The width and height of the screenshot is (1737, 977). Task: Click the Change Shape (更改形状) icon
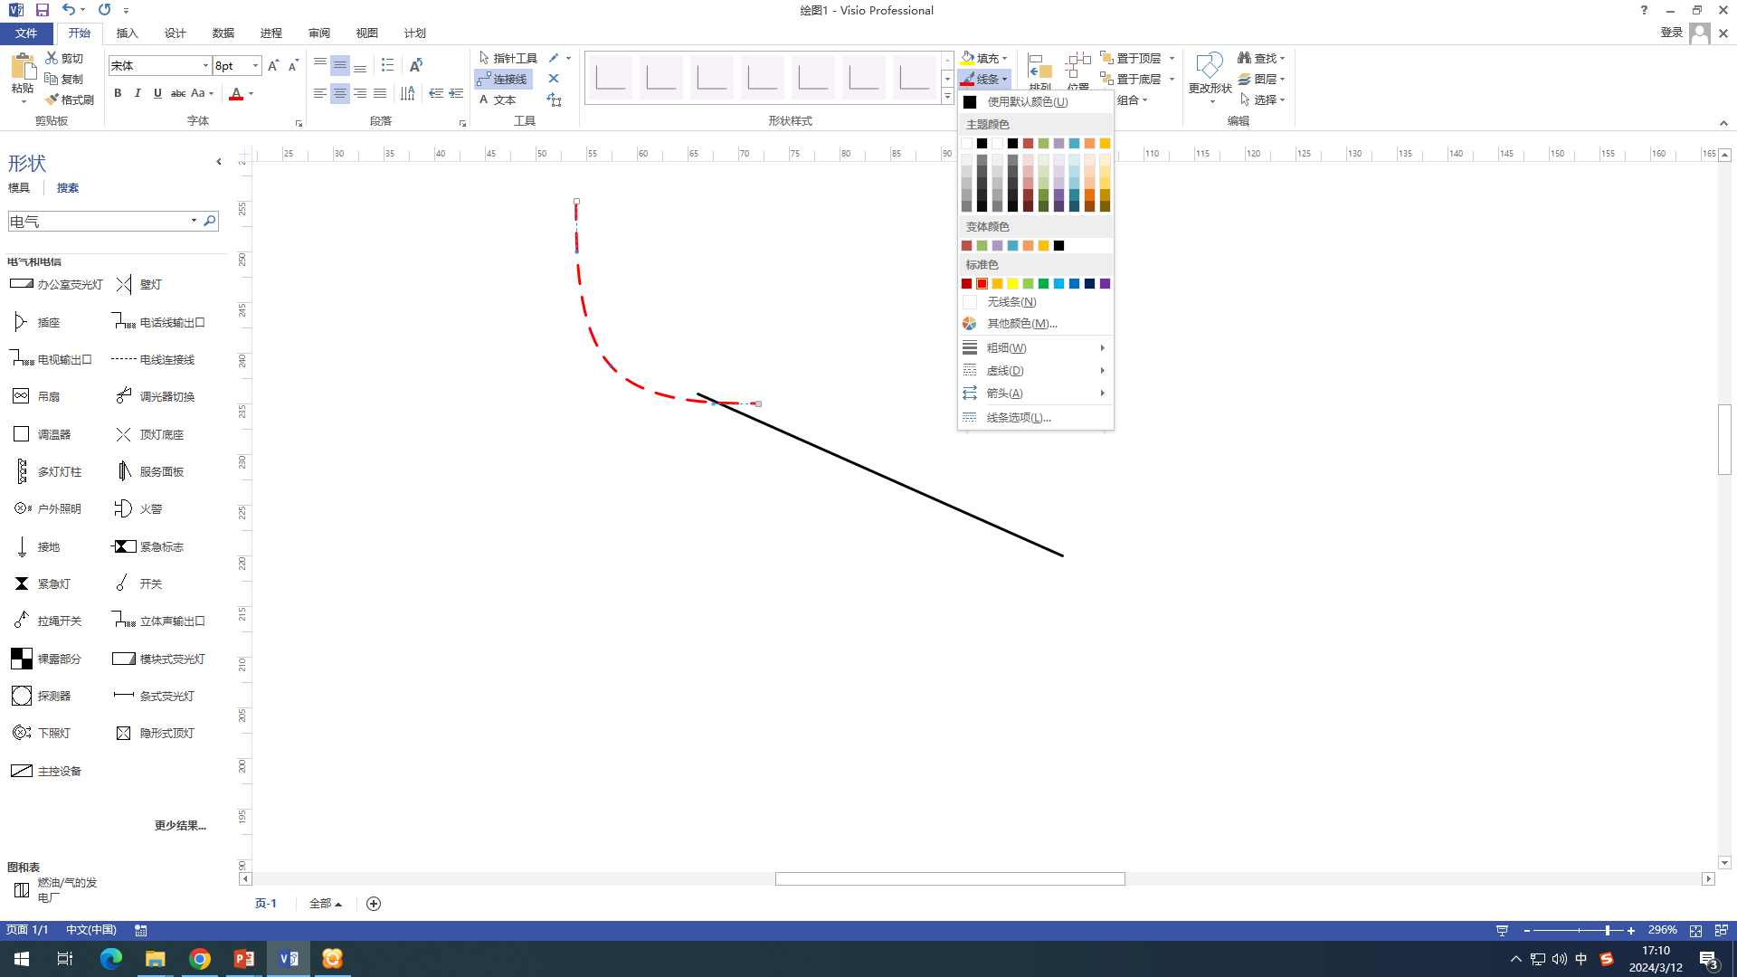(1209, 67)
